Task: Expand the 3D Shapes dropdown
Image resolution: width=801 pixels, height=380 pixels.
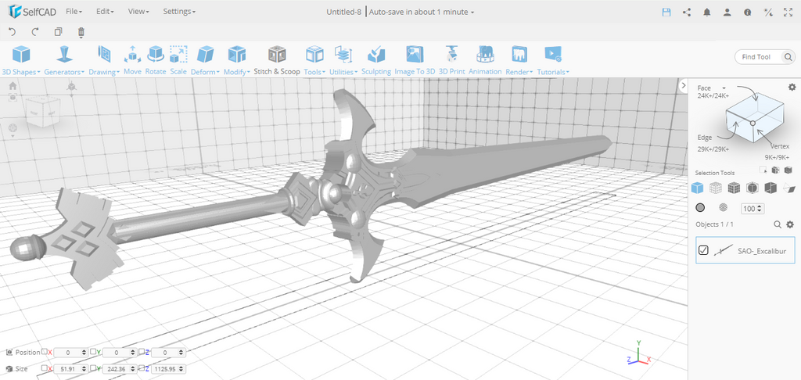Action: tap(21, 60)
